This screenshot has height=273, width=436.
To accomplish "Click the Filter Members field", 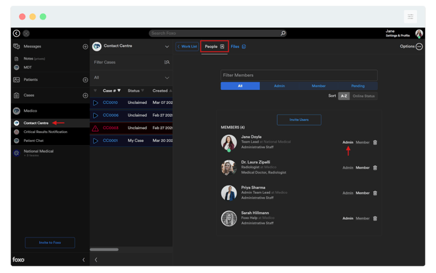I will tap(299, 75).
